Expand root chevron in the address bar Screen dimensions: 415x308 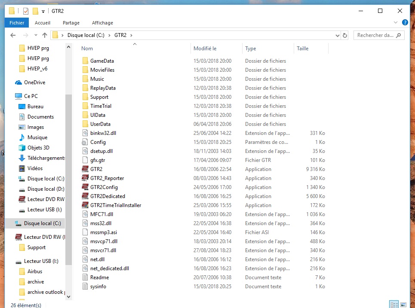[62, 35]
